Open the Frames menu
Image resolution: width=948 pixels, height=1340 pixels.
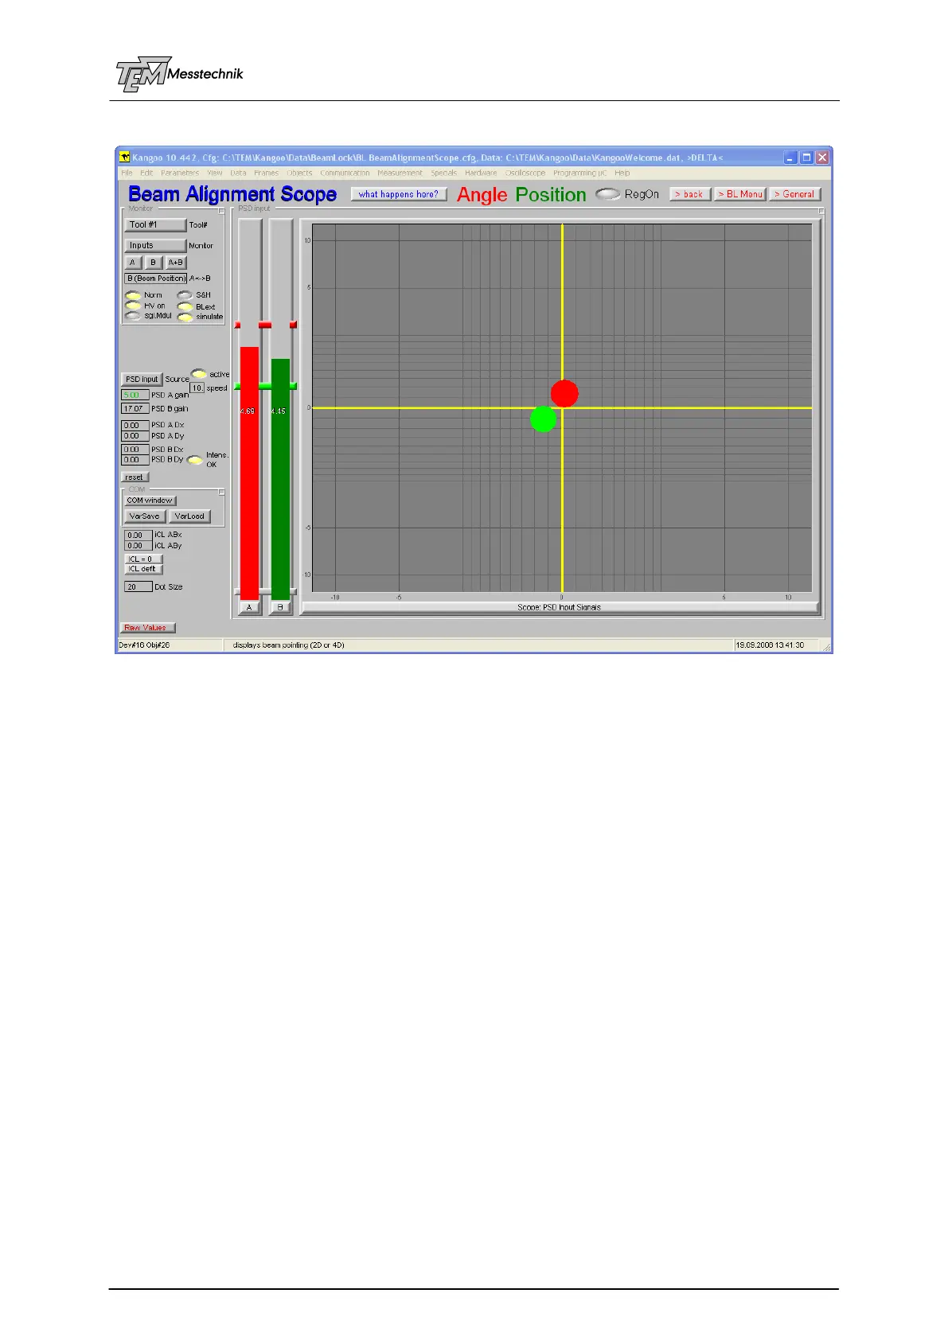(x=267, y=173)
